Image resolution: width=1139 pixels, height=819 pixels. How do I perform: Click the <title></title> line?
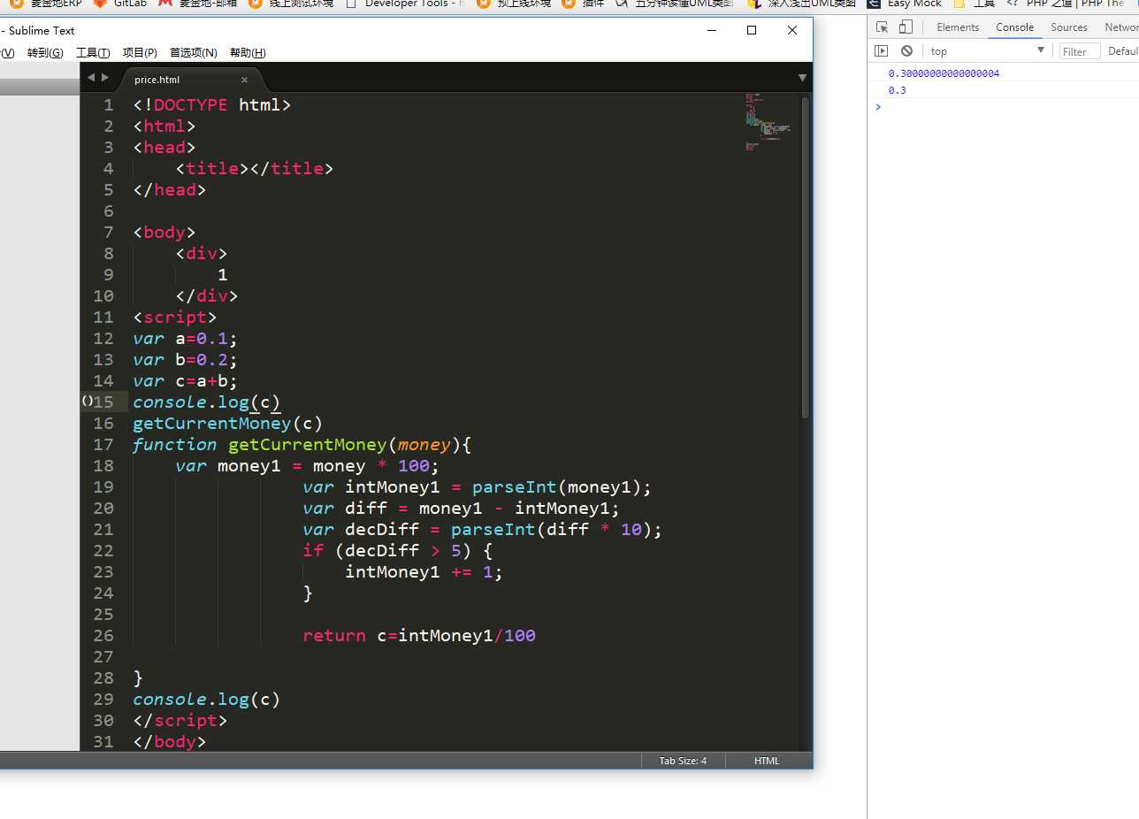(x=255, y=169)
